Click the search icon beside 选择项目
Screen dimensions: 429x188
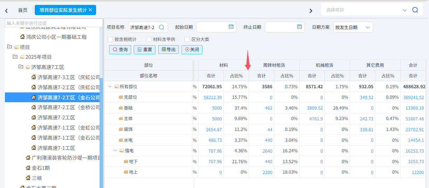(415, 10)
